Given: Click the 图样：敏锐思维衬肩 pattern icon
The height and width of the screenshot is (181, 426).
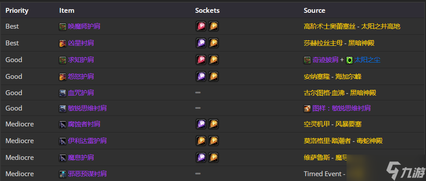Looking at the screenshot, I should (x=307, y=109).
